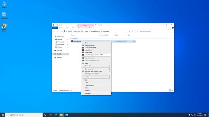Click the network icon in system tray
Screen dimensions: 209x117
coord(192,115)
